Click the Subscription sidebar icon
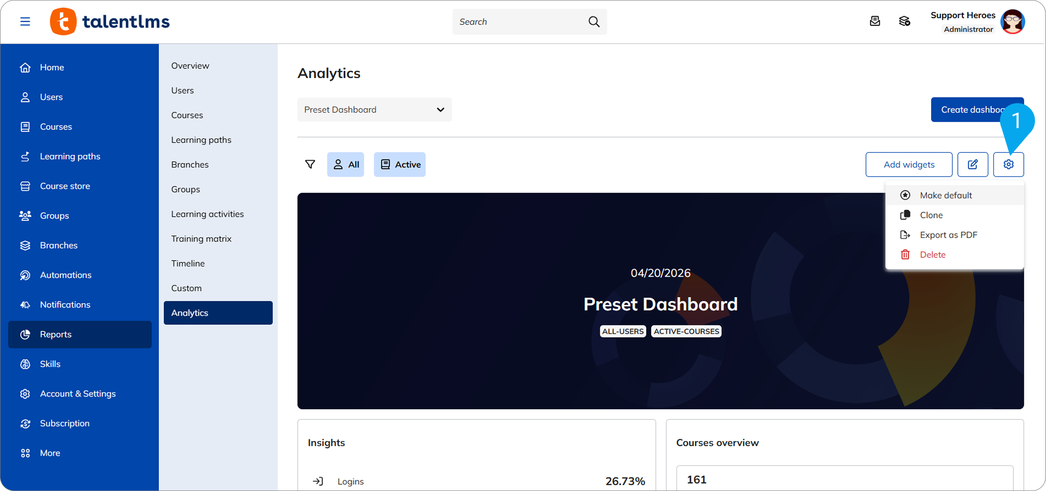The image size is (1046, 491). coord(25,423)
